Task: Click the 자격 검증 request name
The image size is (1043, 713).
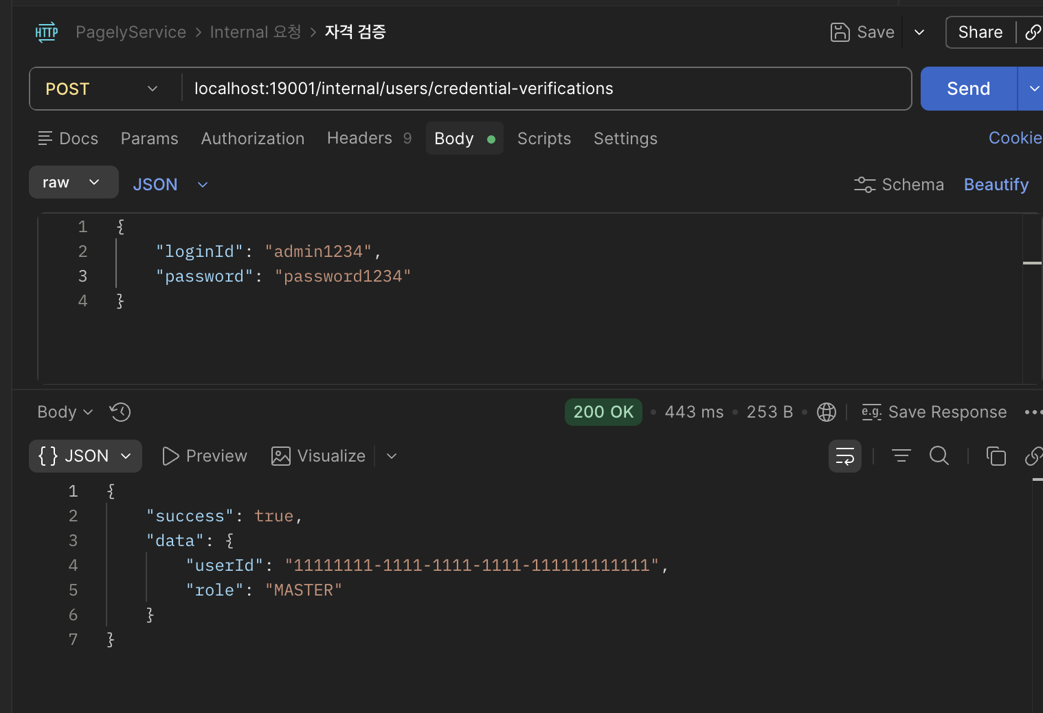Action: click(x=355, y=32)
